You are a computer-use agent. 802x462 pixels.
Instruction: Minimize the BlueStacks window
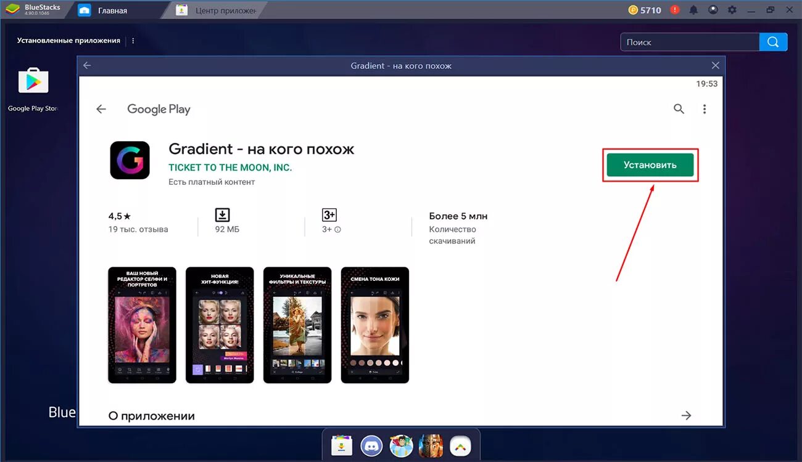point(751,10)
